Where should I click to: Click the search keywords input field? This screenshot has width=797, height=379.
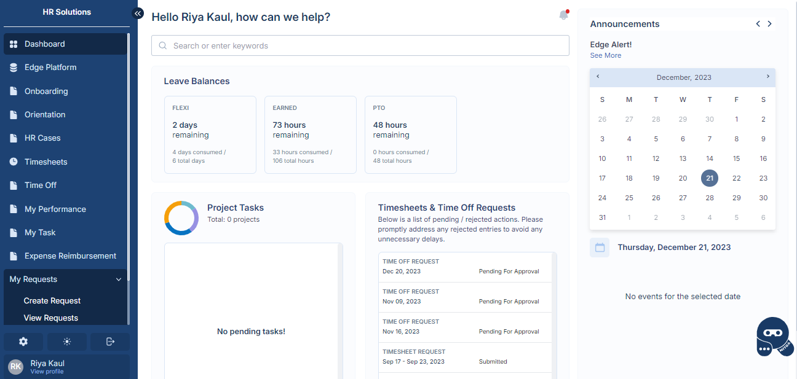click(x=360, y=45)
